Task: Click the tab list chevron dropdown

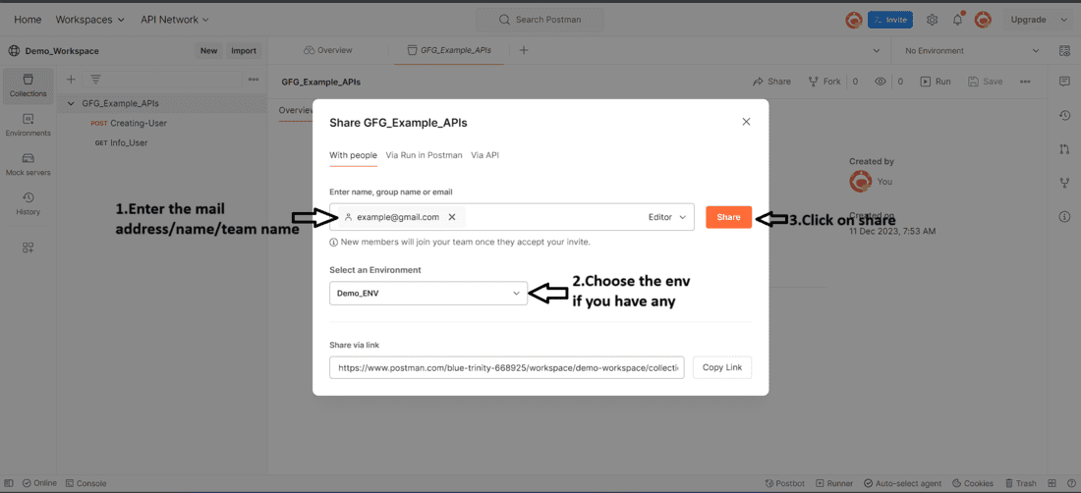Action: [x=877, y=50]
